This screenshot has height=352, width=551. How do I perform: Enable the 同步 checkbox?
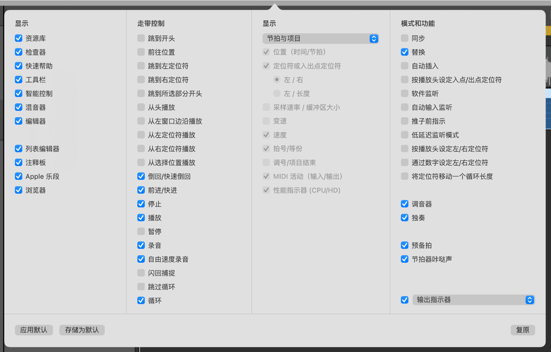point(404,38)
